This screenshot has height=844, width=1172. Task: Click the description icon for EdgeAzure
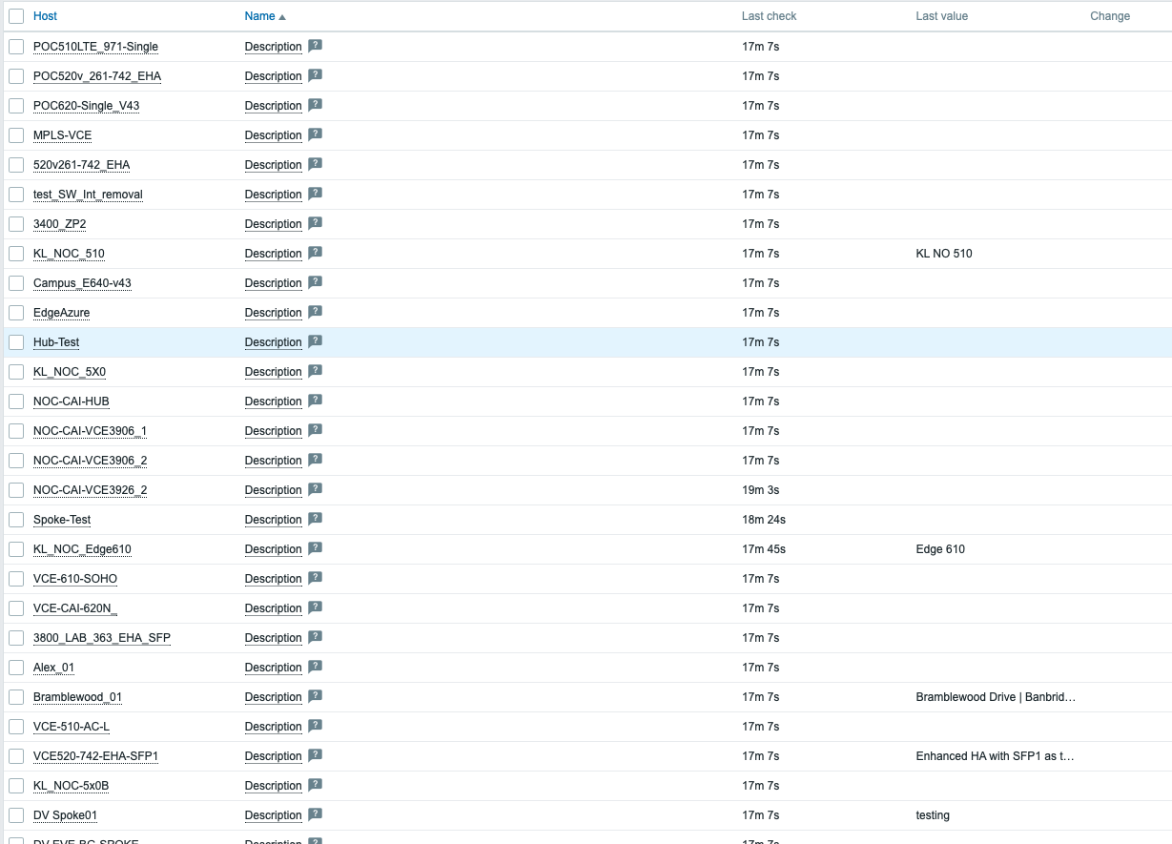click(x=315, y=312)
